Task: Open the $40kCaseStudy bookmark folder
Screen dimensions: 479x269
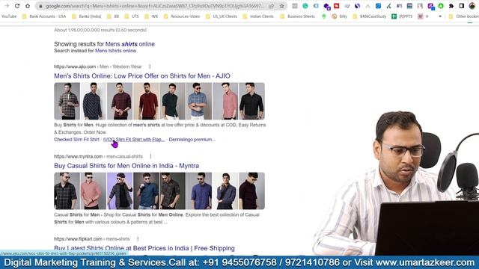Action: coord(369,16)
